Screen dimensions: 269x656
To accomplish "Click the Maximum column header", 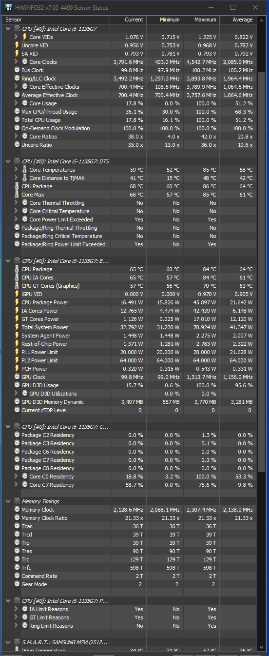I will [201, 20].
